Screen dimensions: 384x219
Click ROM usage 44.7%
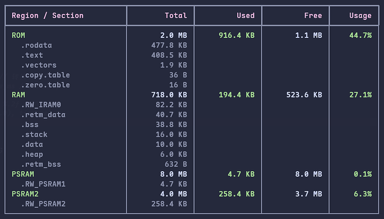[x=360, y=35]
